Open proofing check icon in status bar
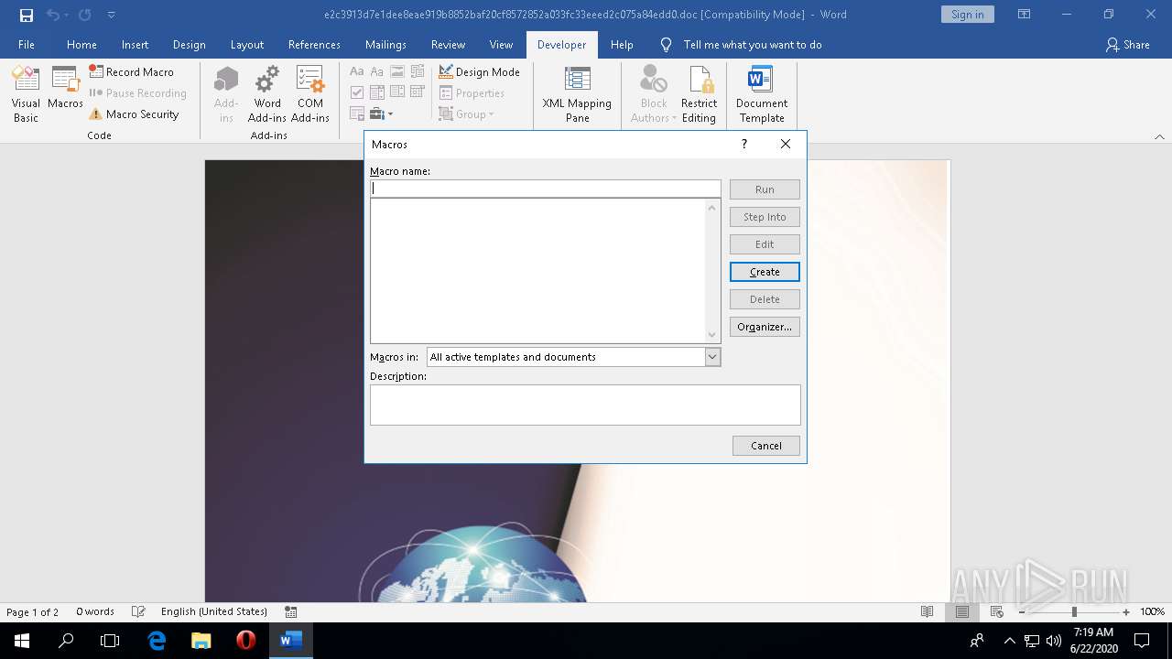 (138, 611)
